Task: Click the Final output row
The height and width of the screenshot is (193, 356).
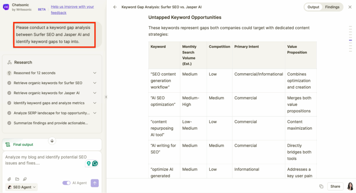Action: click(52, 145)
